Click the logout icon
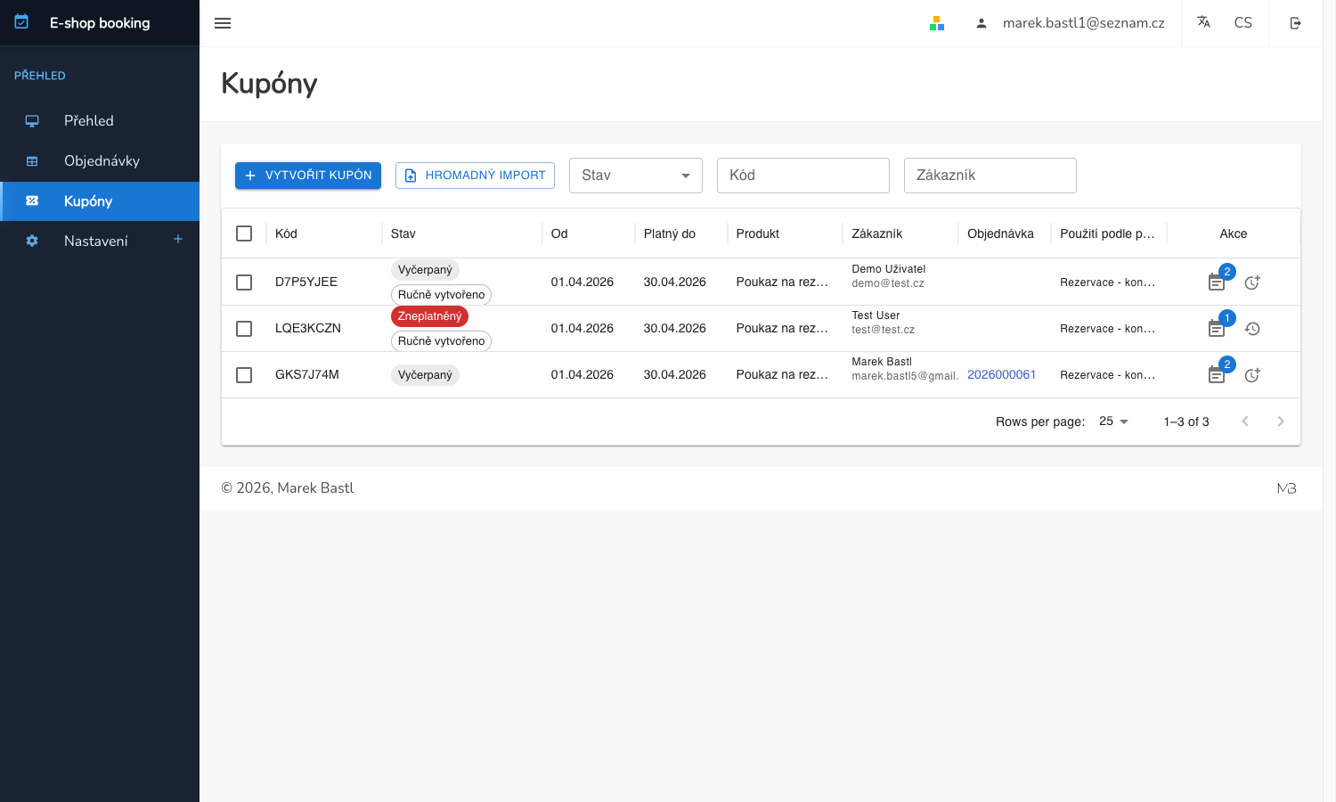The width and height of the screenshot is (1336, 802). [1296, 23]
